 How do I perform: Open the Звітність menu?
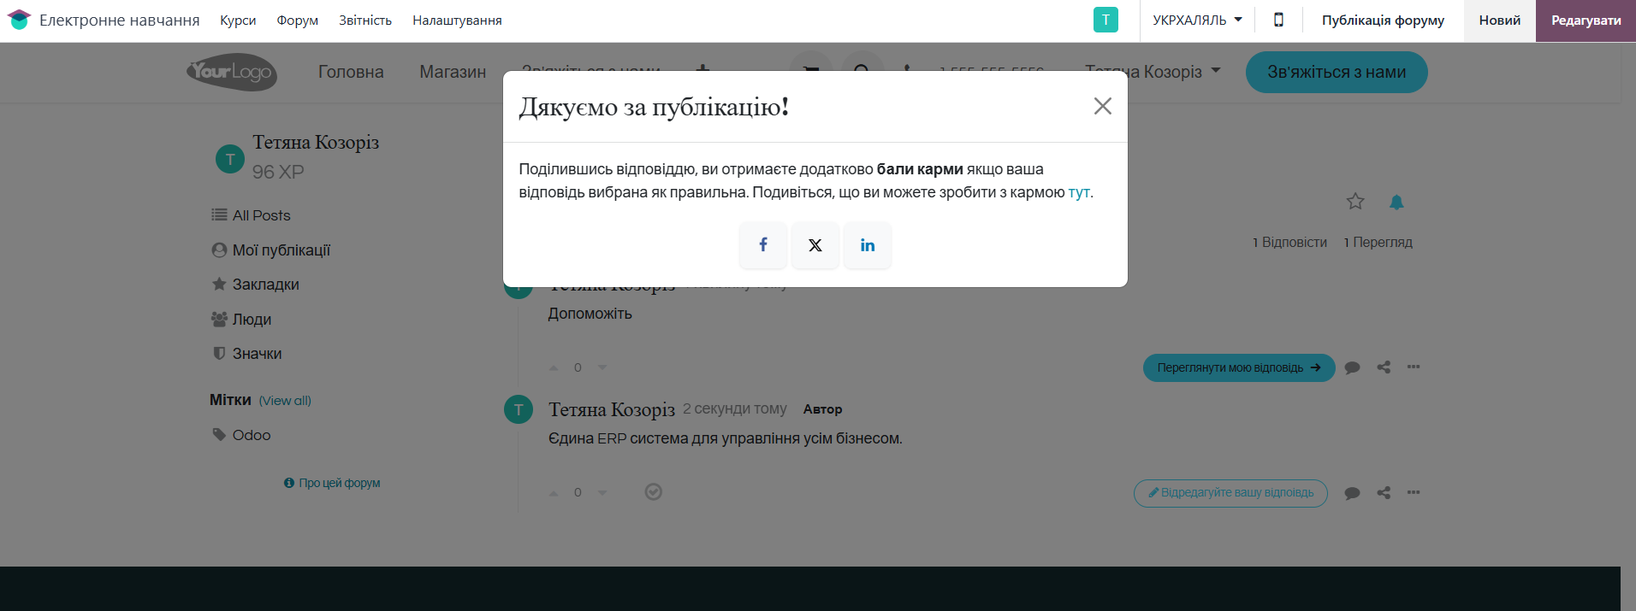tap(365, 20)
